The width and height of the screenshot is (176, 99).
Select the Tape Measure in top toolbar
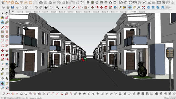[120, 7]
